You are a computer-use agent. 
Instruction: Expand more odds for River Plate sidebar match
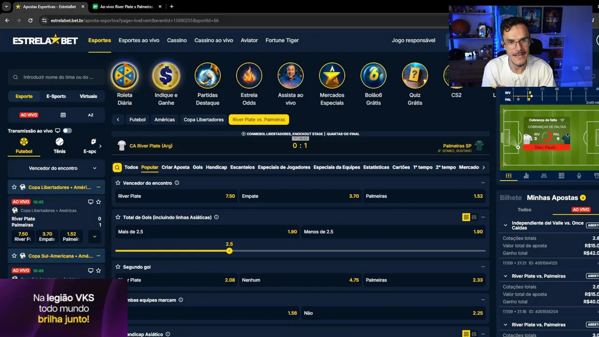pyautogui.click(x=95, y=236)
